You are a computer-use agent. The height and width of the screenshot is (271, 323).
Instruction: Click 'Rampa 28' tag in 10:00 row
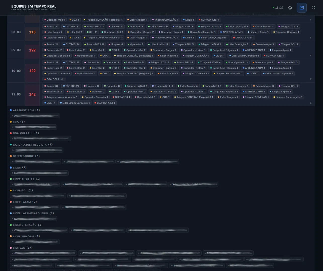coord(52,62)
